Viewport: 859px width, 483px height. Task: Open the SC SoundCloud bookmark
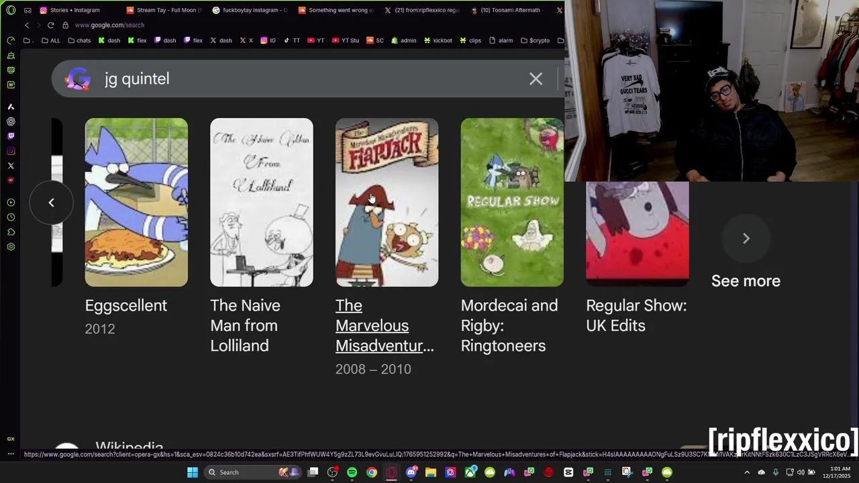[x=375, y=40]
